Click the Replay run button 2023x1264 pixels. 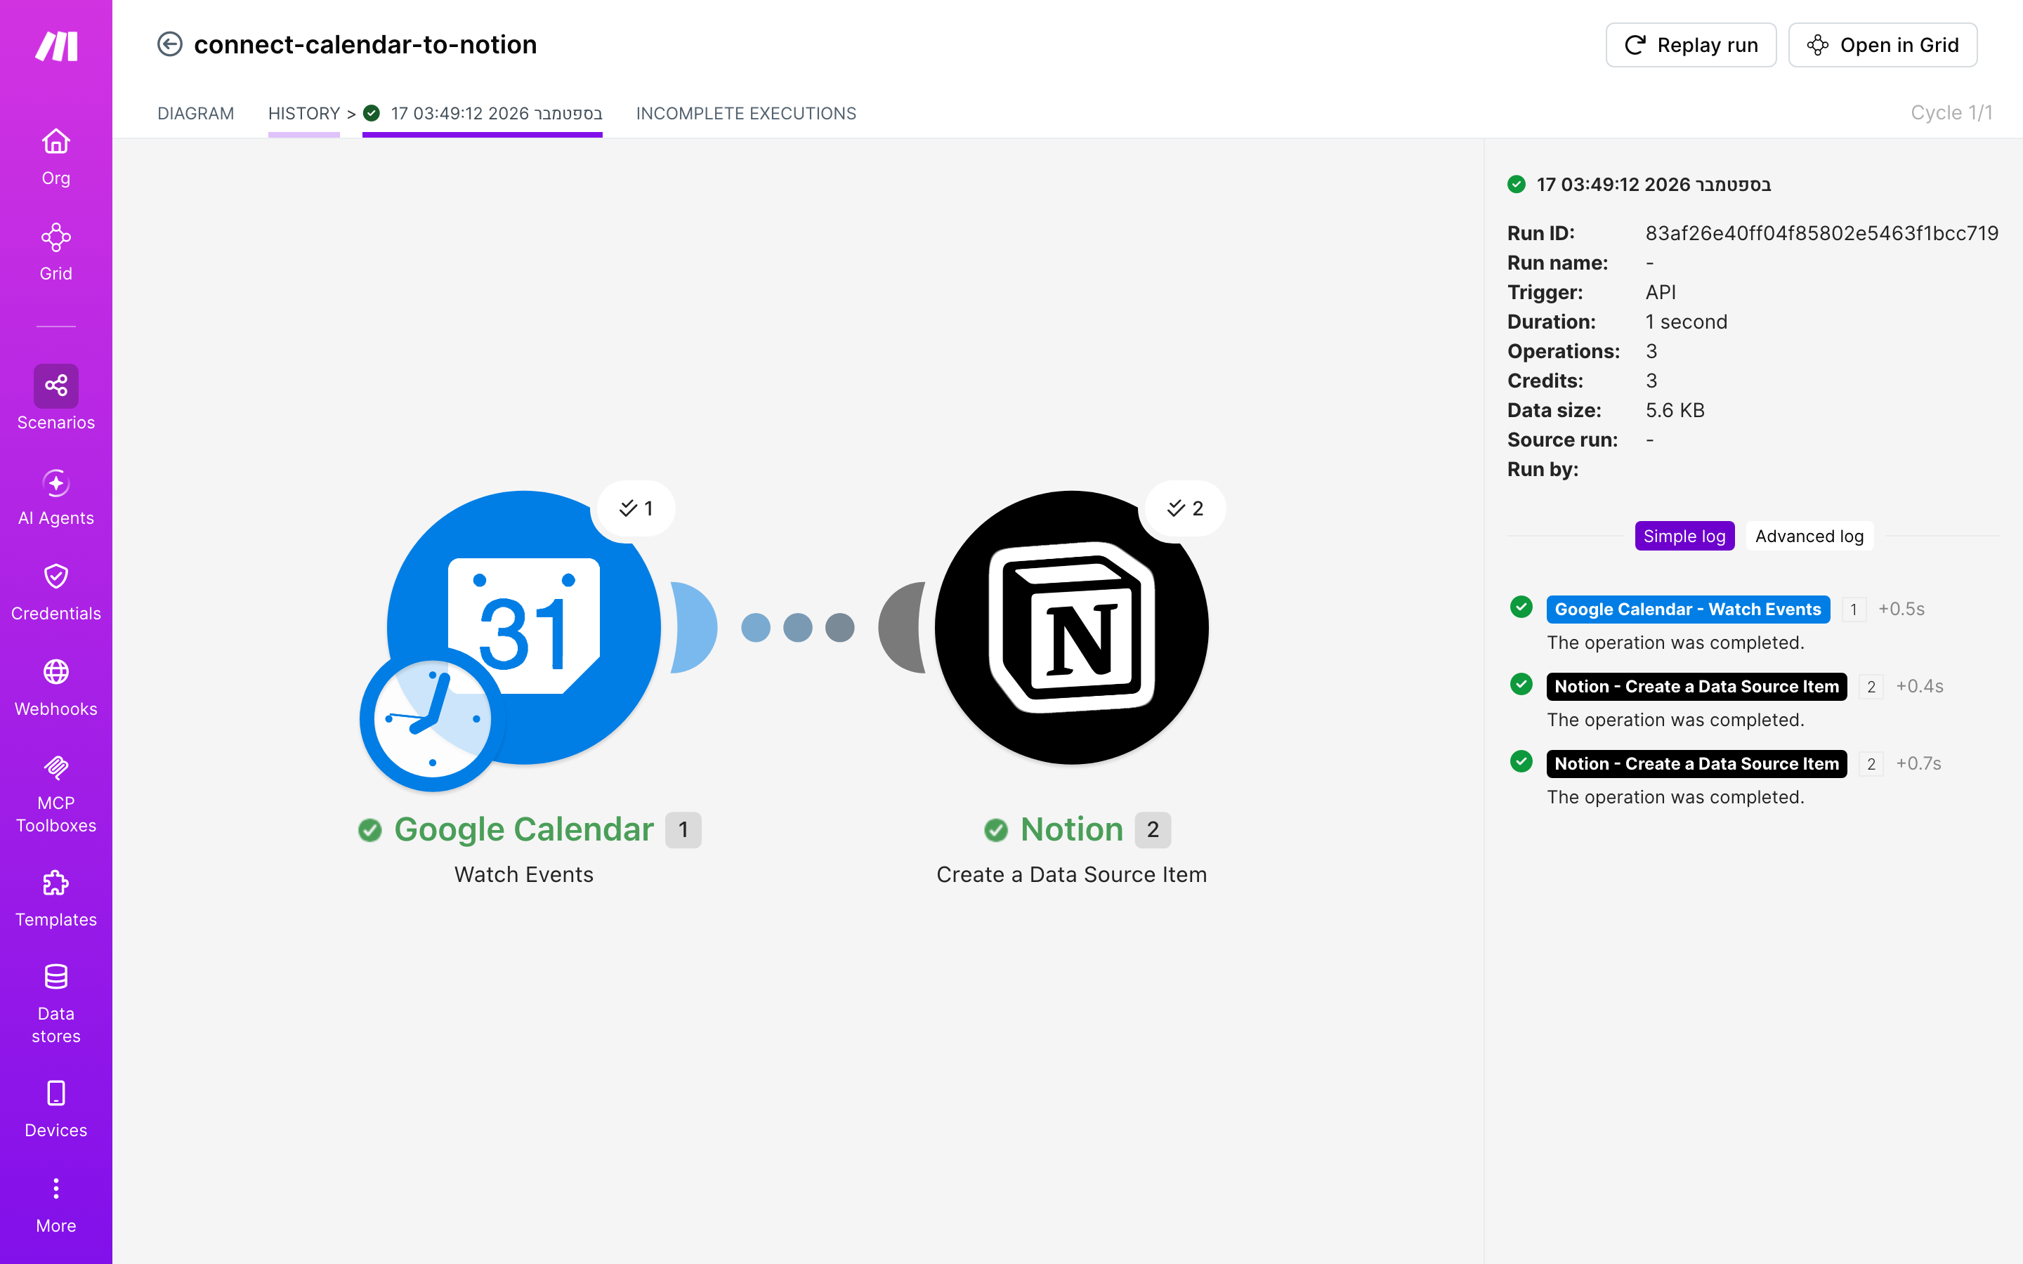tap(1690, 44)
